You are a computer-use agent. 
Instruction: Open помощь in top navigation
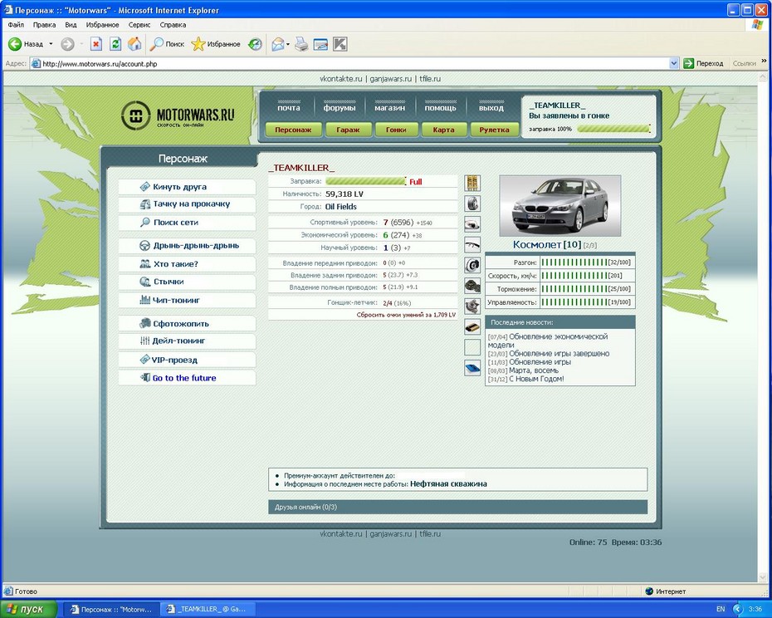click(x=440, y=107)
